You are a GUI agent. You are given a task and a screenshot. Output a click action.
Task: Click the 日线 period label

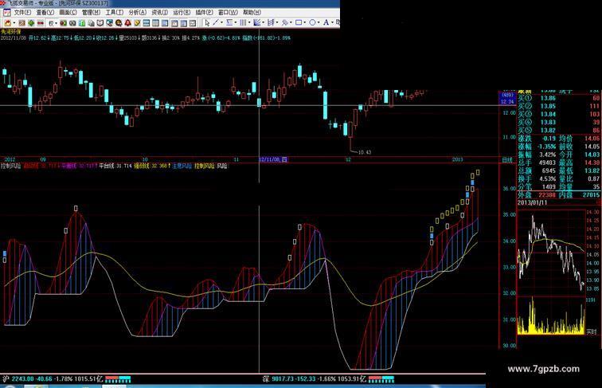click(x=507, y=160)
